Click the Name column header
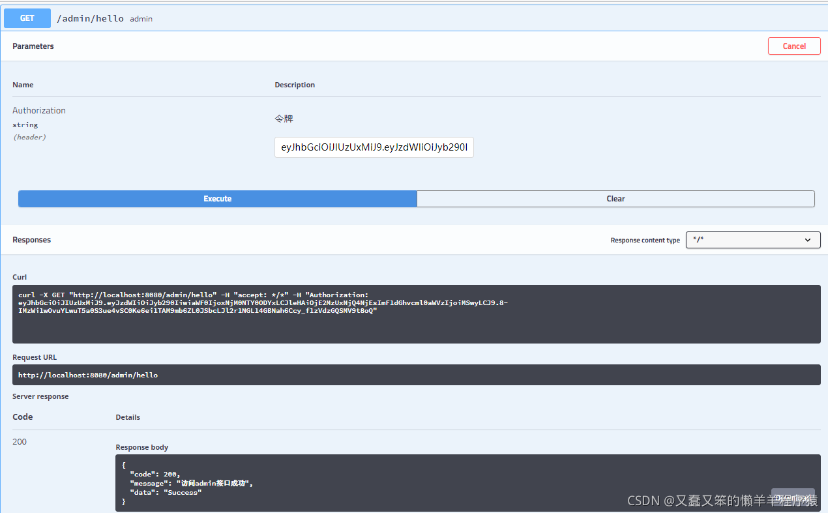Image resolution: width=828 pixels, height=513 pixels. point(23,85)
